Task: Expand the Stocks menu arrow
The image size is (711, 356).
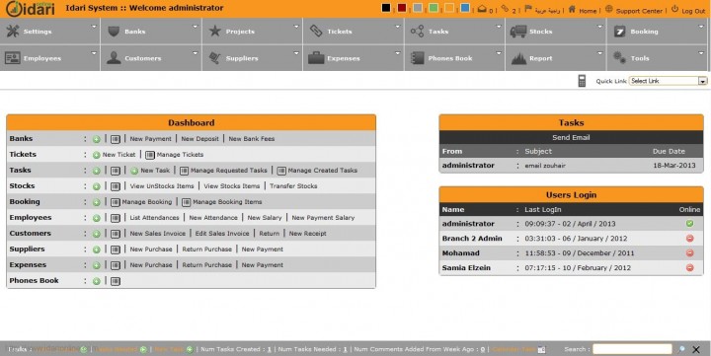Action: (600, 27)
